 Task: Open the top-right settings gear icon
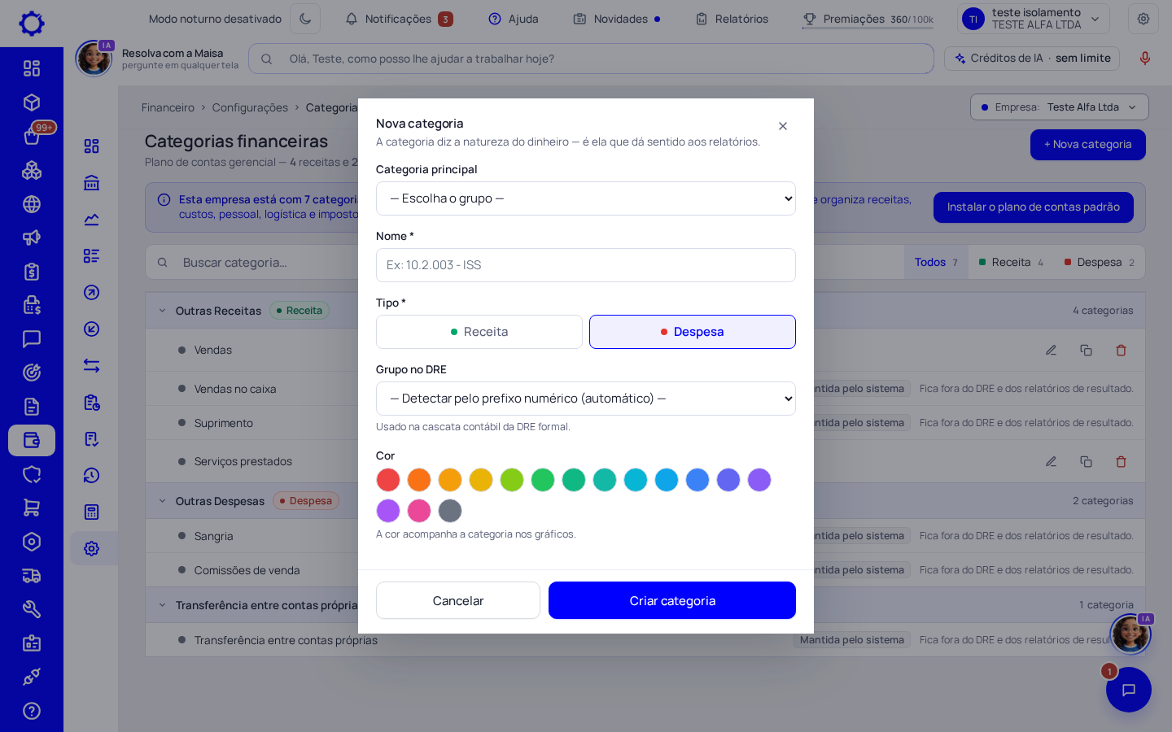click(x=1143, y=19)
